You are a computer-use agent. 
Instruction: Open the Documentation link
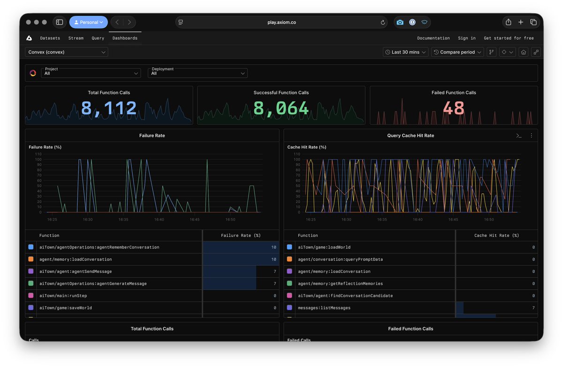click(x=434, y=38)
